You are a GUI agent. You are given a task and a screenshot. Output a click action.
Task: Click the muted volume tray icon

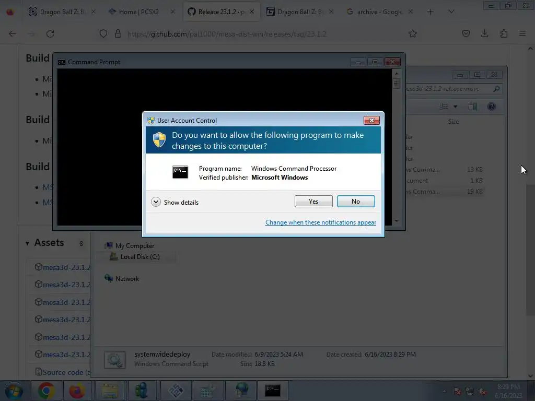482,392
